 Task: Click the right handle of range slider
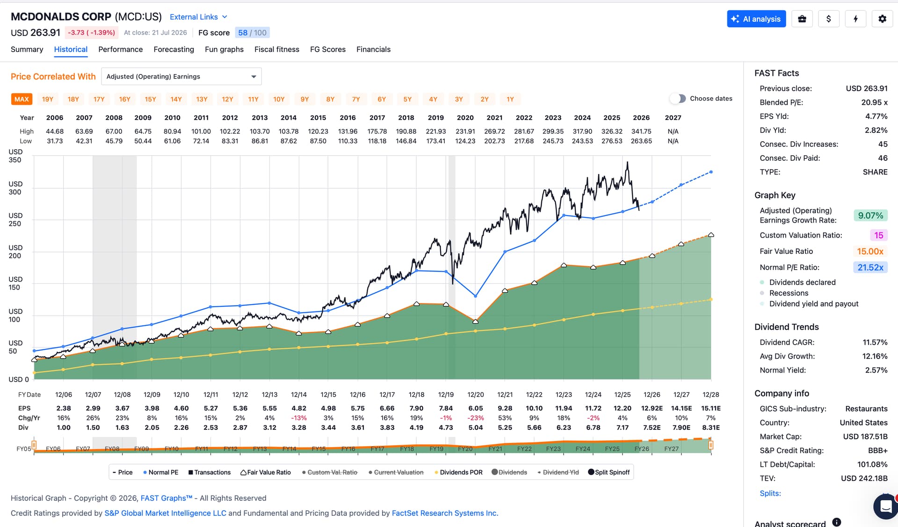click(711, 444)
